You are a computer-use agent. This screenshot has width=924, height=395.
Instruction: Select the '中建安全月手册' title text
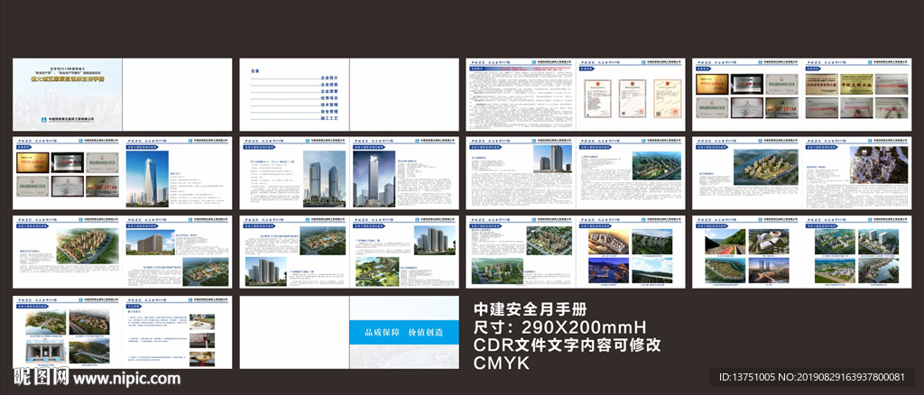(x=531, y=308)
